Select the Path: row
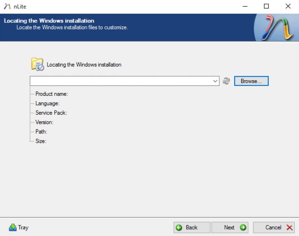 [41, 132]
